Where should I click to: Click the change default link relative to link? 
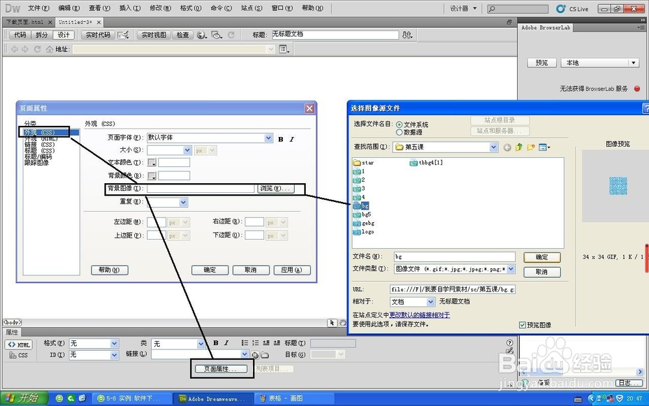click(x=419, y=315)
